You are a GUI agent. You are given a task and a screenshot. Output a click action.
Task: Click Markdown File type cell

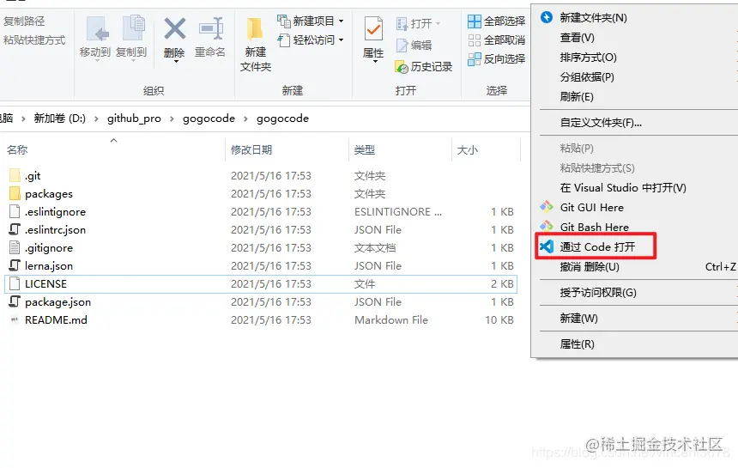[x=391, y=320]
